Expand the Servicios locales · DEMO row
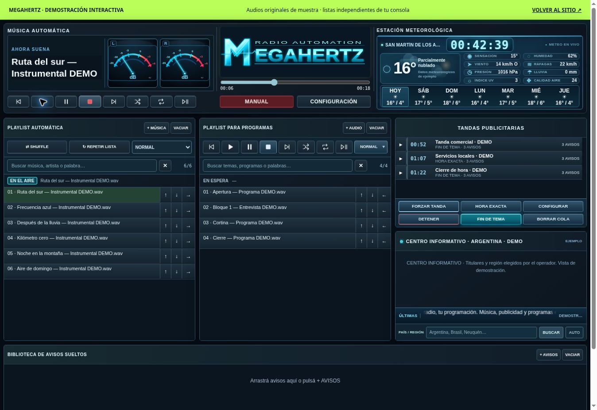Image resolution: width=597 pixels, height=410 pixels. pyautogui.click(x=401, y=159)
